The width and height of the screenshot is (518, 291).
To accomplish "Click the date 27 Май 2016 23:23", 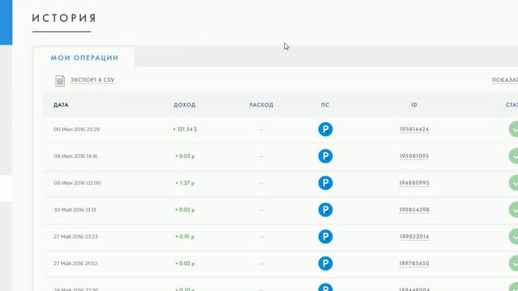I will [75, 237].
